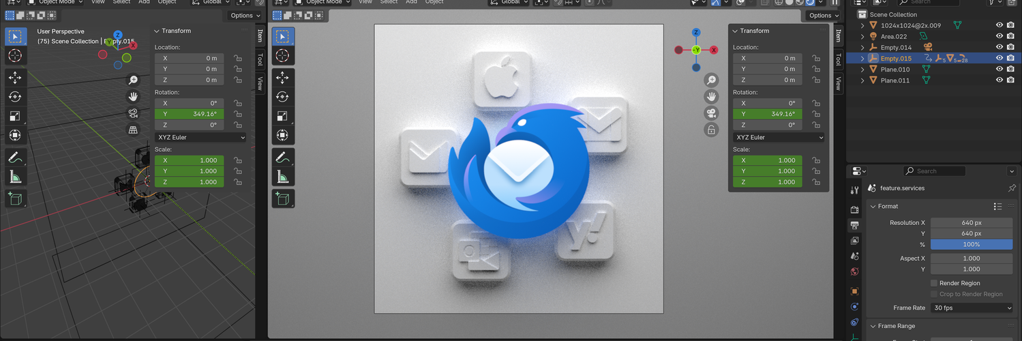Collapse Transform panel in right viewport

tap(735, 31)
